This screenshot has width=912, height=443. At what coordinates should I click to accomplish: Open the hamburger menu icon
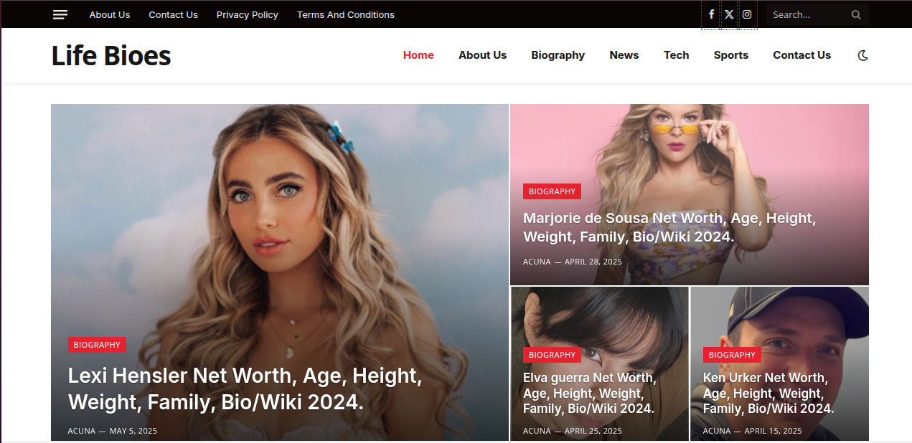[60, 14]
